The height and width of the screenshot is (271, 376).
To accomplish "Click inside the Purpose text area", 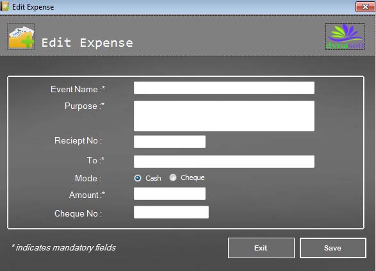I will [224, 116].
